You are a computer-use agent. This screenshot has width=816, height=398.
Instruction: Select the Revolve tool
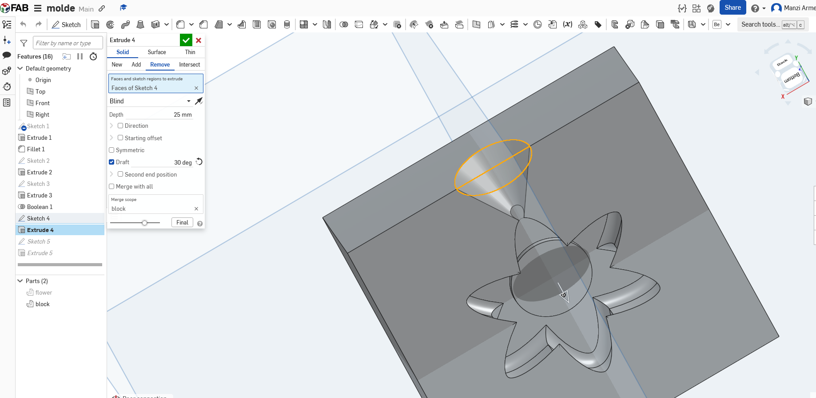tap(110, 24)
